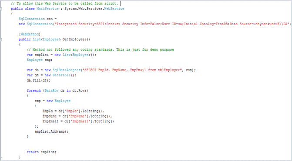Click the 'emplist.Add(emp);' statement

pos(51,131)
